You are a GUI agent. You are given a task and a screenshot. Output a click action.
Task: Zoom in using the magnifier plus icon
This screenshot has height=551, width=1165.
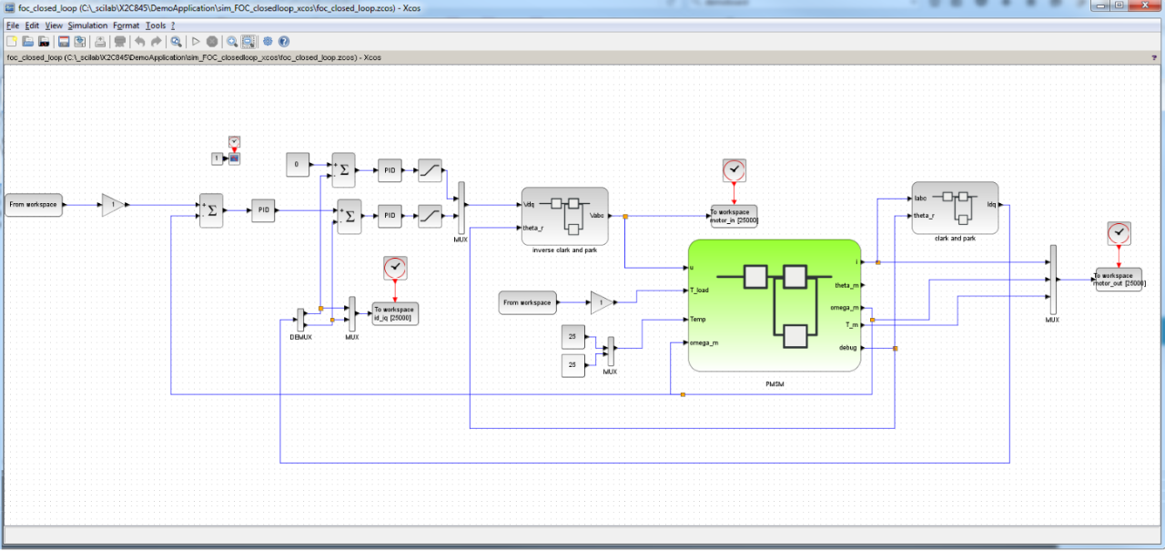[232, 41]
